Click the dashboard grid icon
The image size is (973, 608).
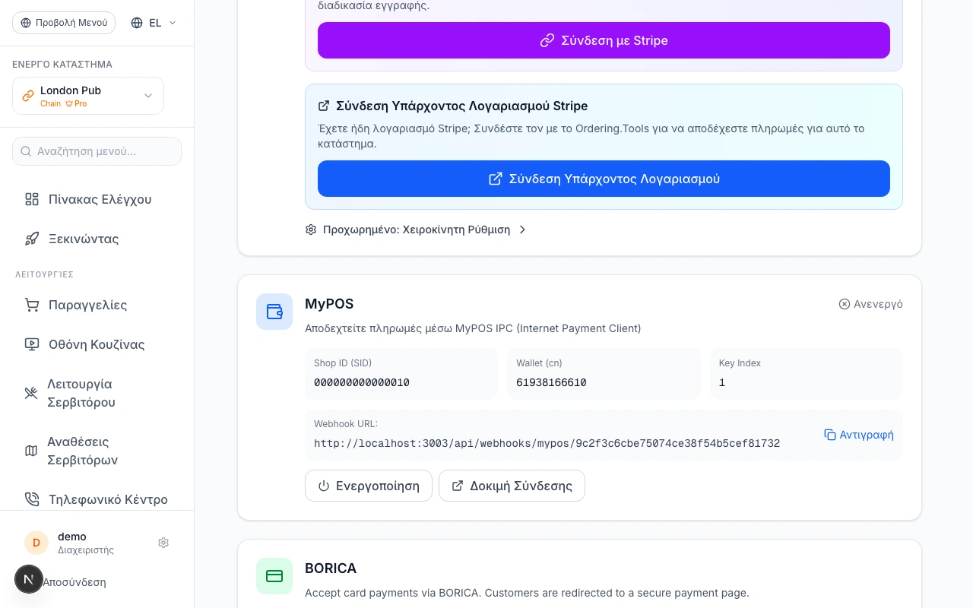[x=32, y=199]
